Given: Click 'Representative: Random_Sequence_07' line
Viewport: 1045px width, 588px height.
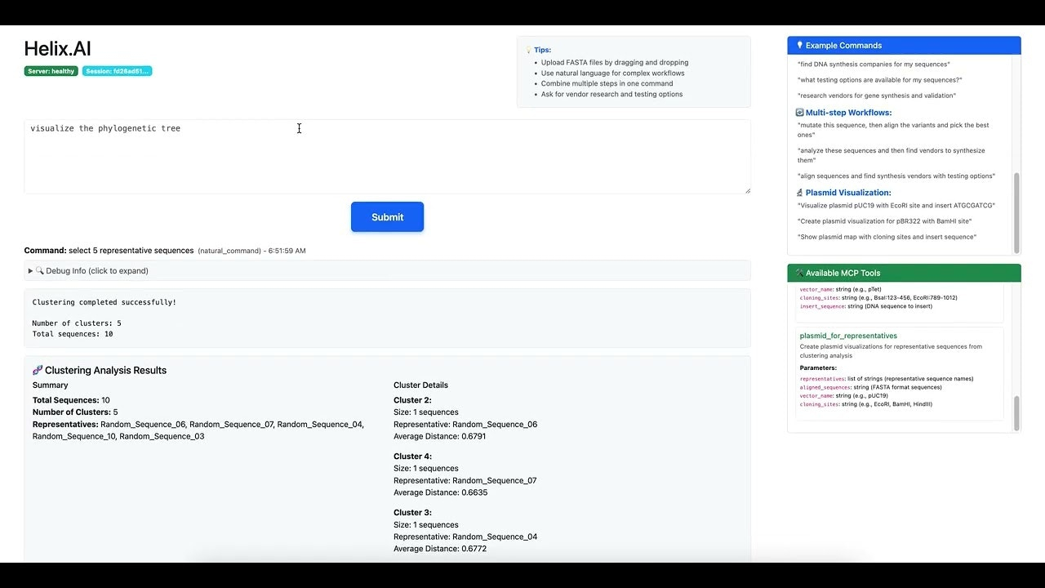Looking at the screenshot, I should coord(465,480).
